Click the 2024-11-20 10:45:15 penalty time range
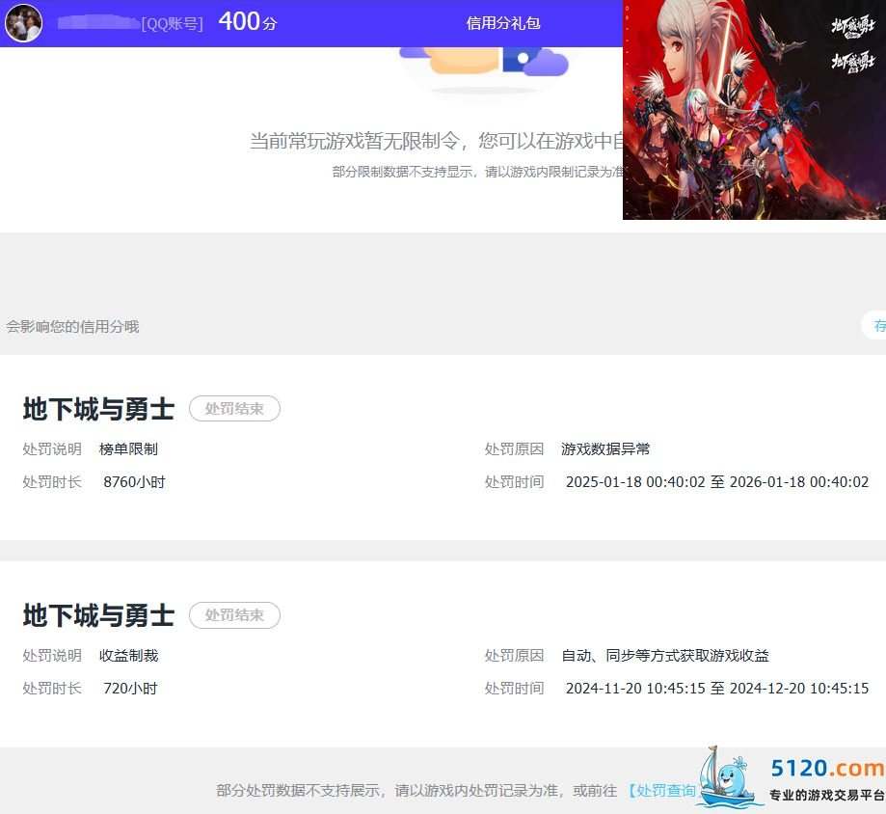 (717, 688)
